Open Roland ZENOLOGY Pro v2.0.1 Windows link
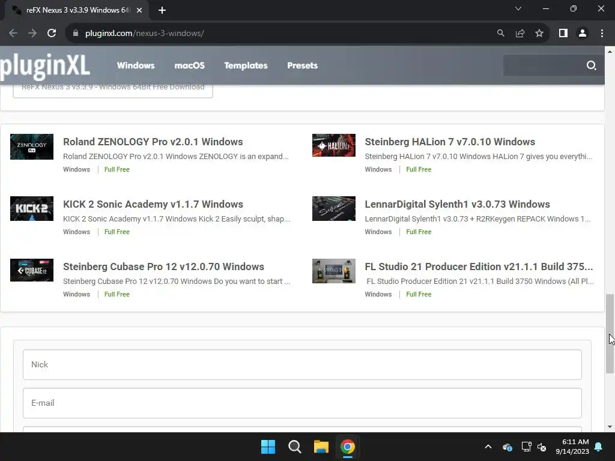Image resolution: width=615 pixels, height=461 pixels. (153, 142)
